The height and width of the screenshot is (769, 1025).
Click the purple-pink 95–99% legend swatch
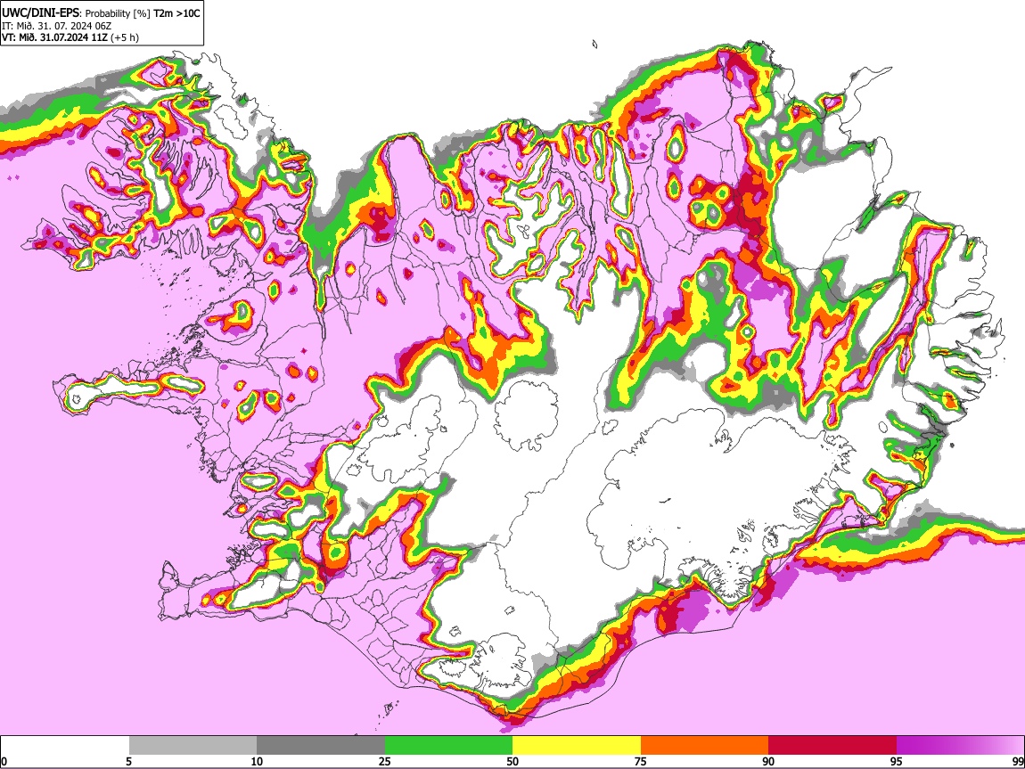(x=960, y=745)
